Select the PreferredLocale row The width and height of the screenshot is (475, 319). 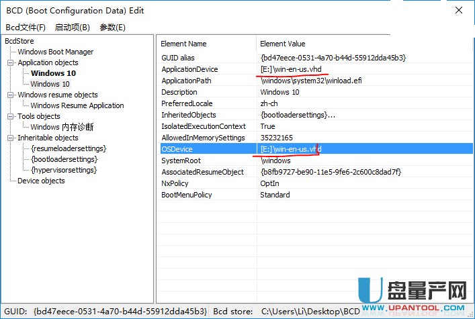pyautogui.click(x=187, y=103)
